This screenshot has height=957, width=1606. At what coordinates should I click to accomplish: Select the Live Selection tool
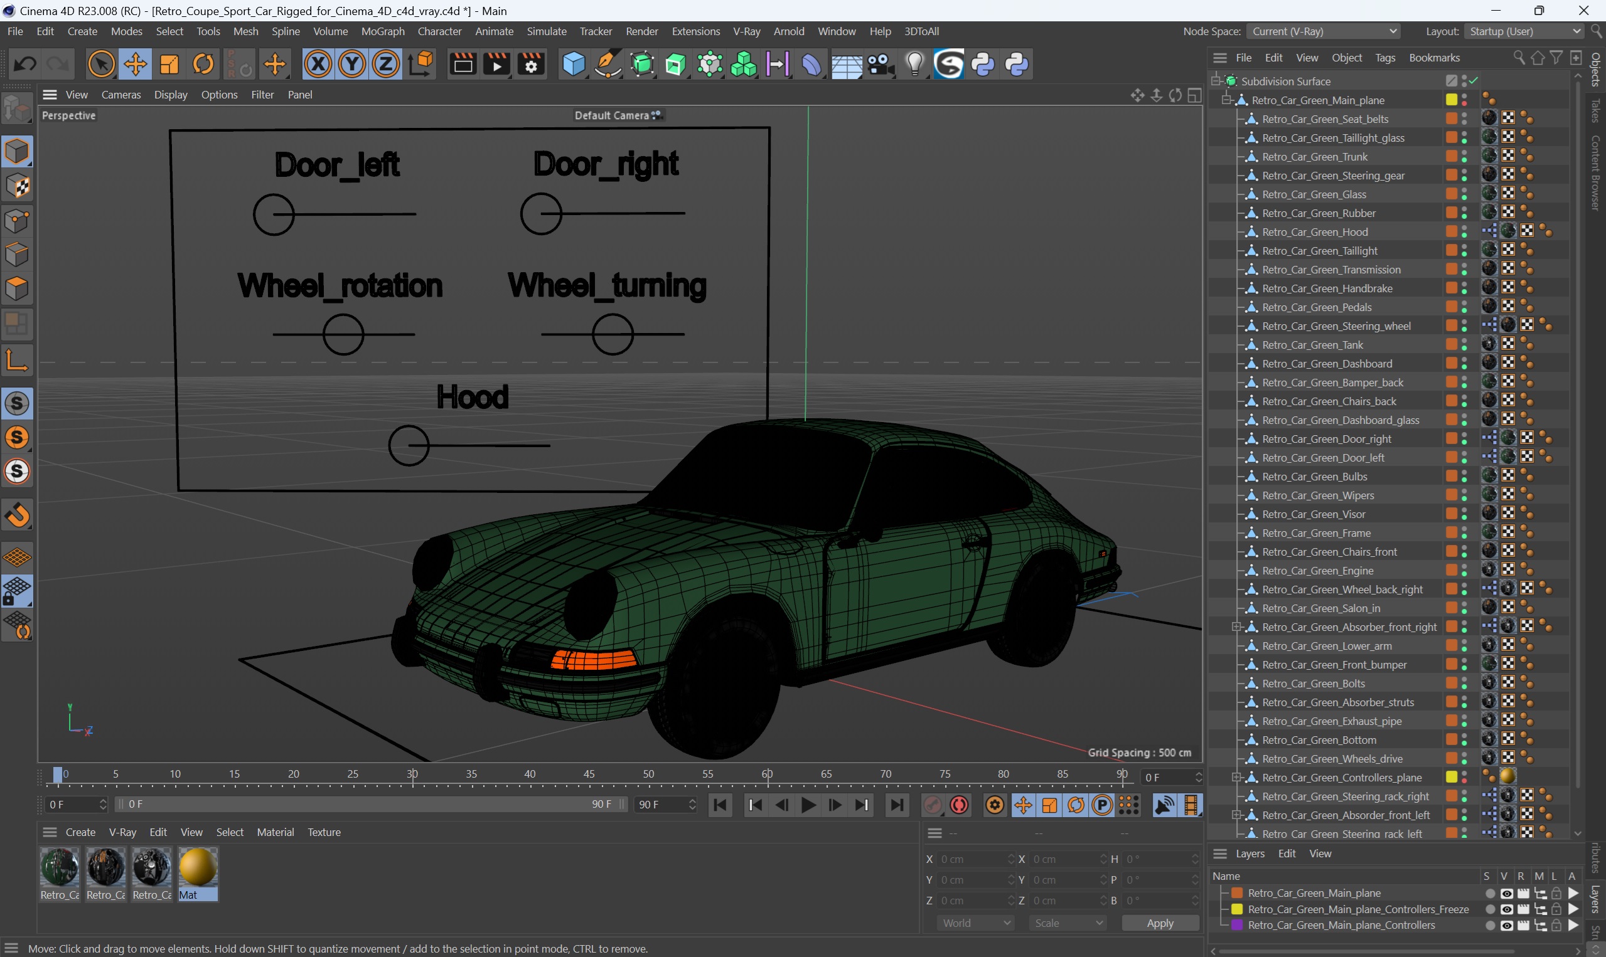click(x=101, y=65)
